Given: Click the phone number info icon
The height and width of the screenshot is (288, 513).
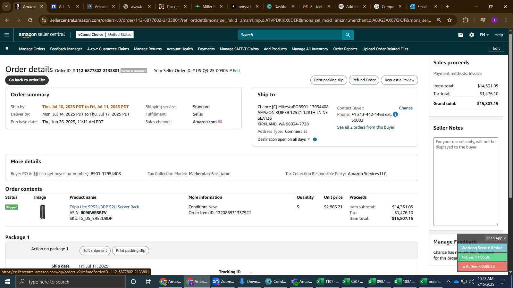Looking at the screenshot, I should point(395,114).
